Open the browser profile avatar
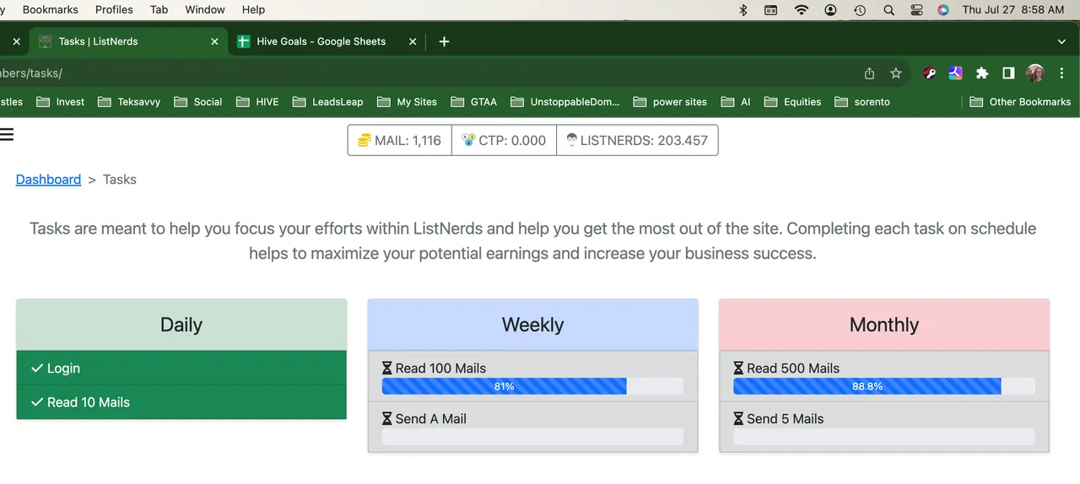The width and height of the screenshot is (1080, 484). point(1035,73)
